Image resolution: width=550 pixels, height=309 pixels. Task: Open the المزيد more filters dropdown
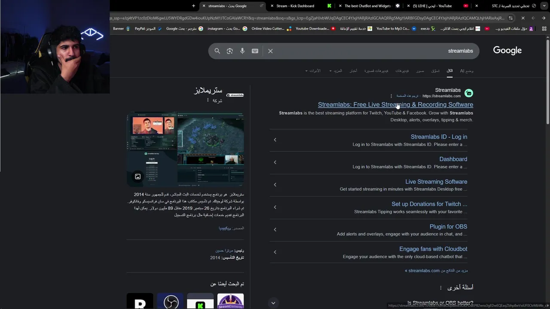point(336,71)
